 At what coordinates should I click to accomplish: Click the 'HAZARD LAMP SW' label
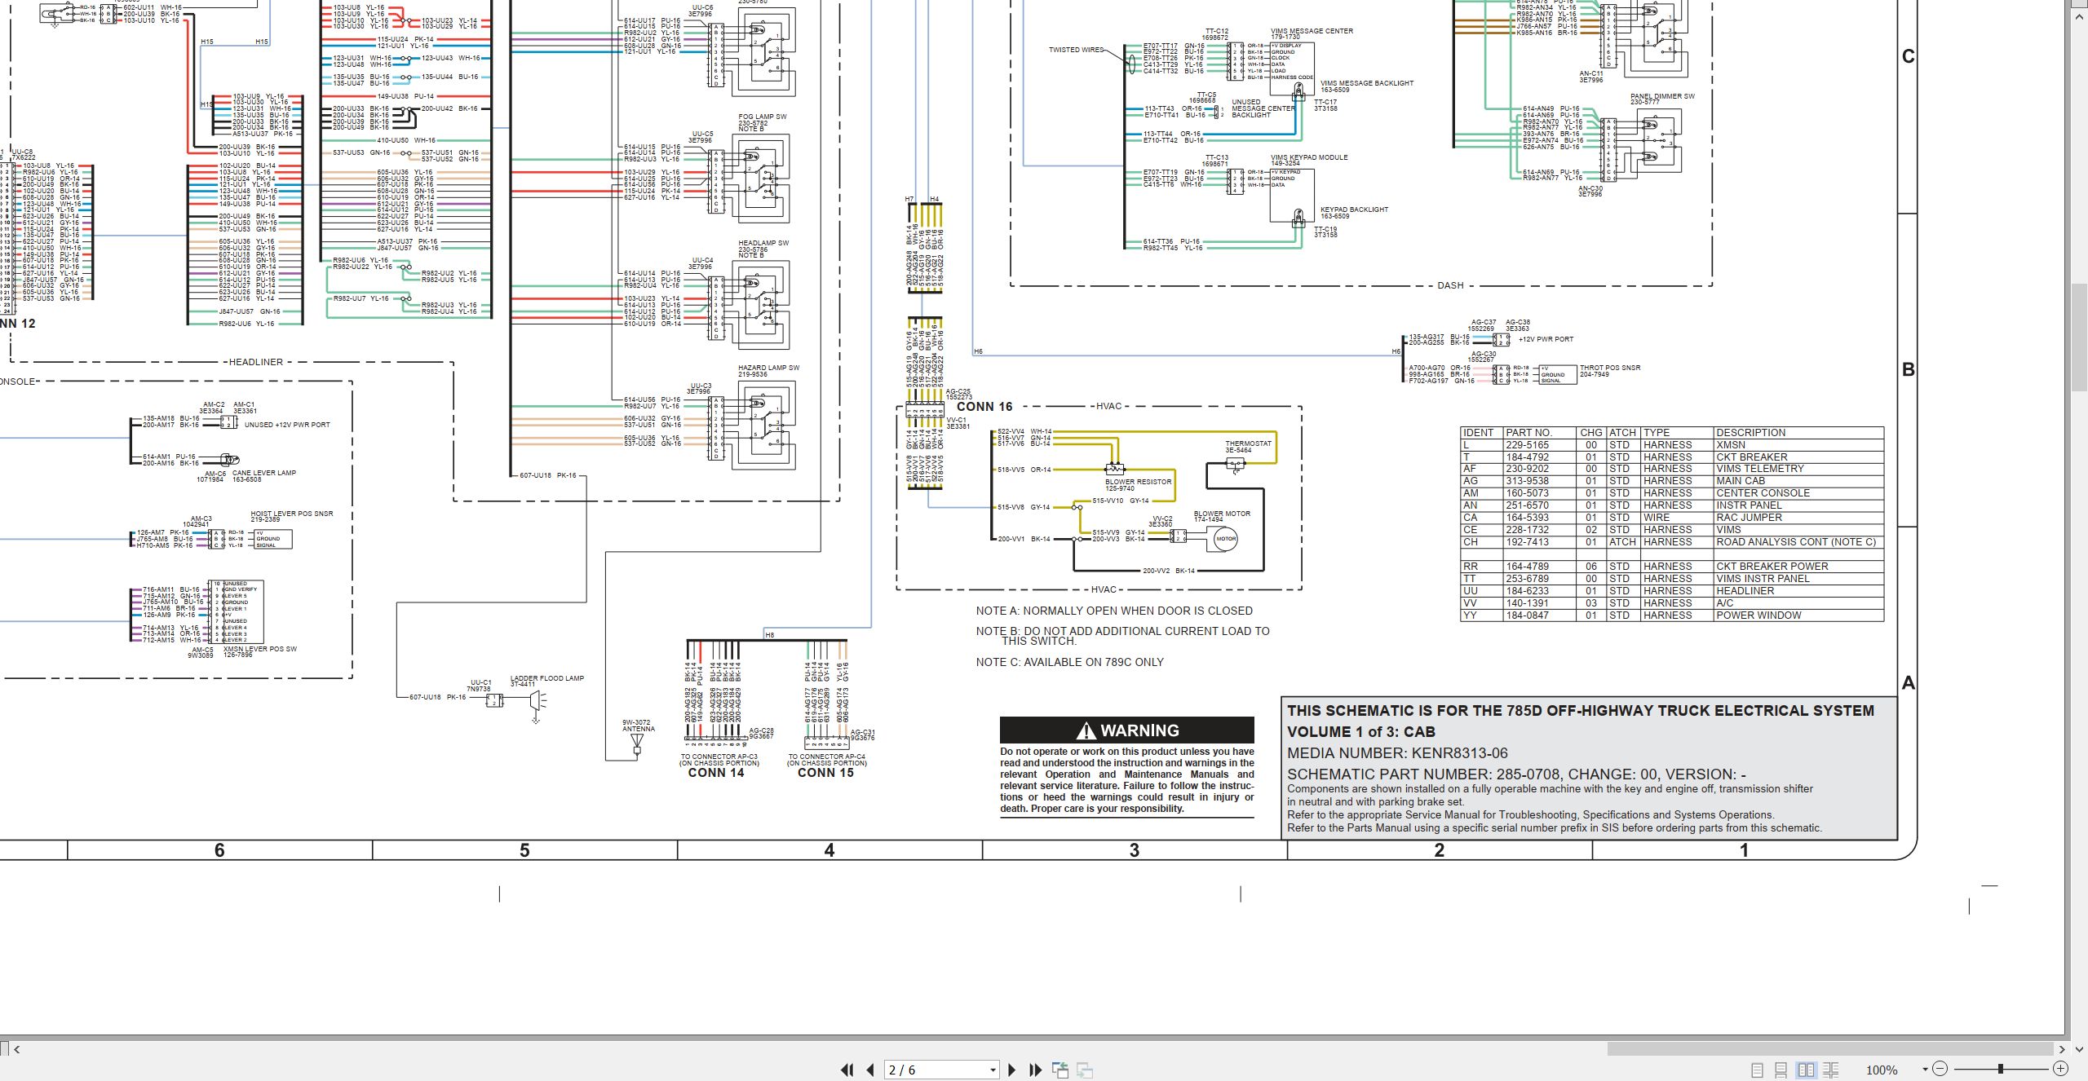coord(768,368)
